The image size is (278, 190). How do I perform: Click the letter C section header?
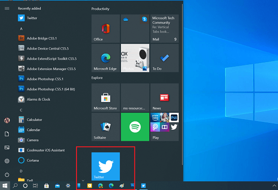click(x=21, y=110)
